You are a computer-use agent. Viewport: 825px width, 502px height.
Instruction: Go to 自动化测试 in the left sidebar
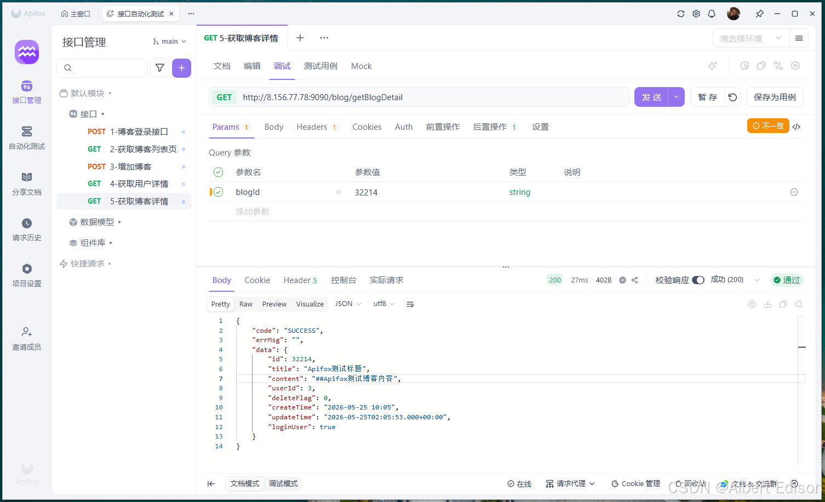[x=27, y=138]
